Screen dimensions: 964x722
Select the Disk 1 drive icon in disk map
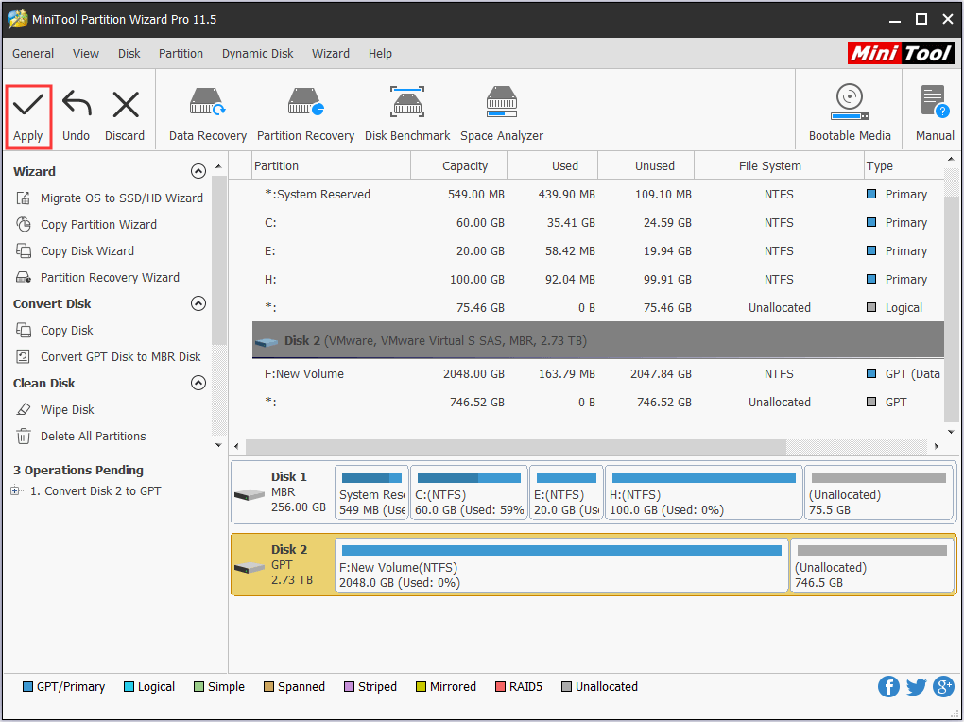pyautogui.click(x=249, y=494)
